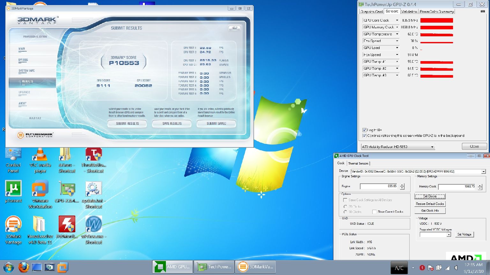Screen dimensions: 490x275
Task: Click the Set Clocks button
Action: pos(430,196)
